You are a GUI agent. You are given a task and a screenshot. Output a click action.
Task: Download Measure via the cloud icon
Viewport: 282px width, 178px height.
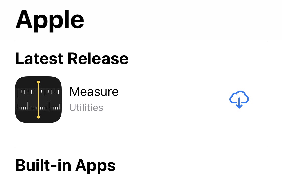(x=239, y=99)
